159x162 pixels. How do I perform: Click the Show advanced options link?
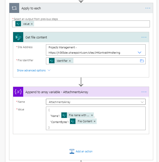point(31,70)
